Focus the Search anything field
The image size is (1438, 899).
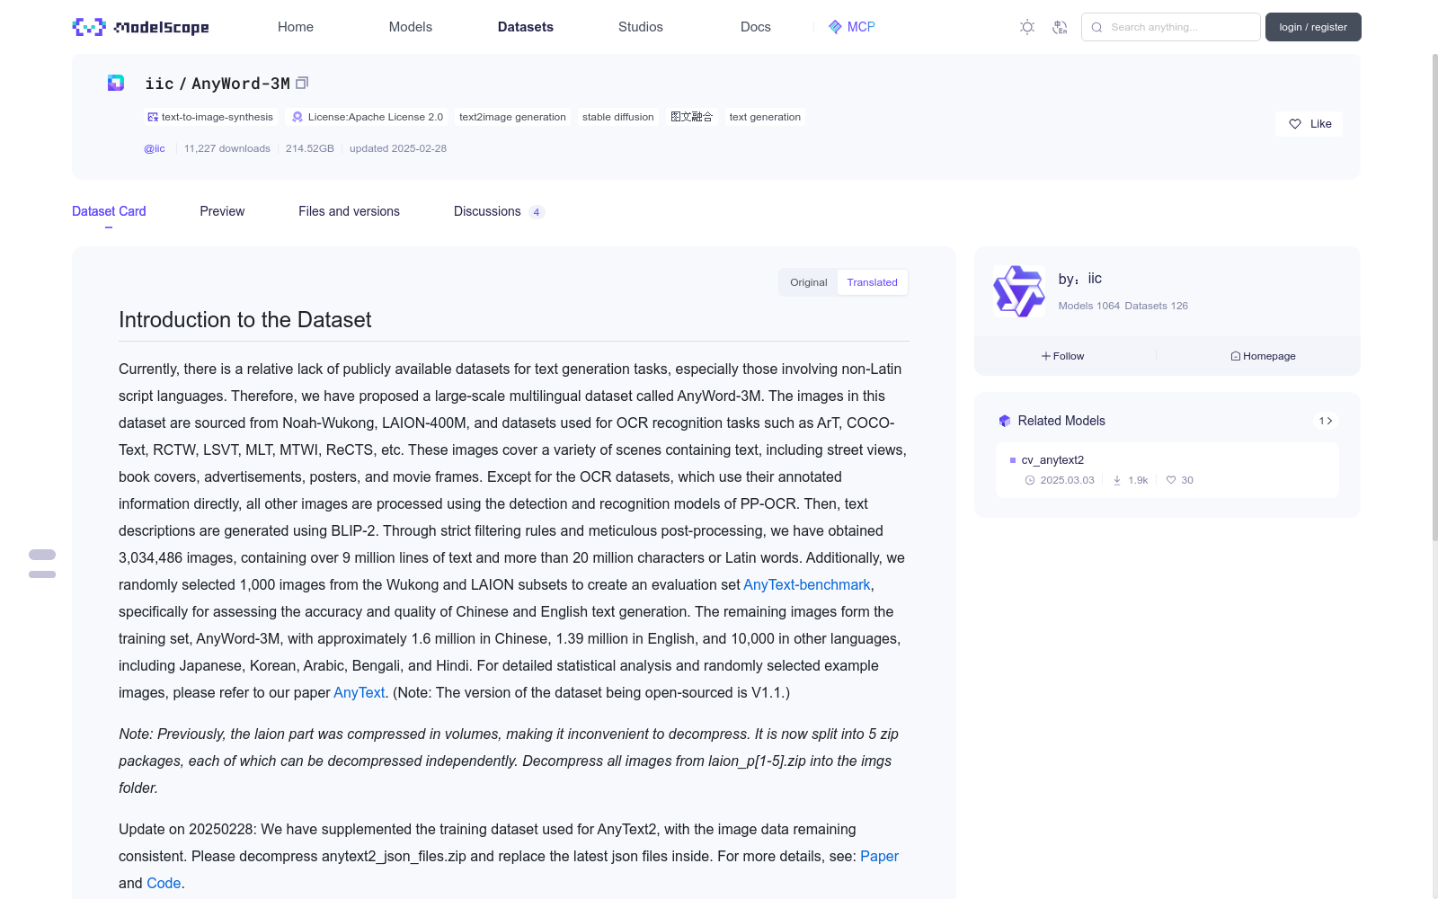tap(1170, 27)
